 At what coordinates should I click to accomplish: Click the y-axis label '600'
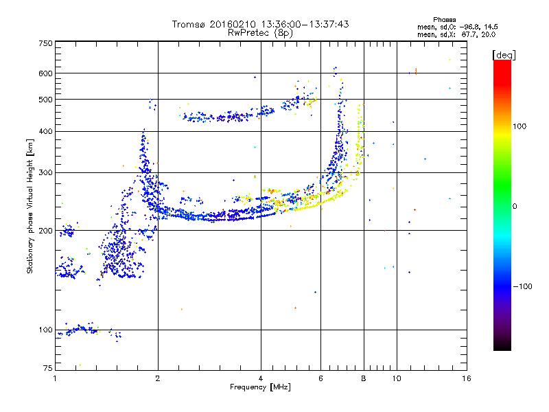(x=45, y=73)
